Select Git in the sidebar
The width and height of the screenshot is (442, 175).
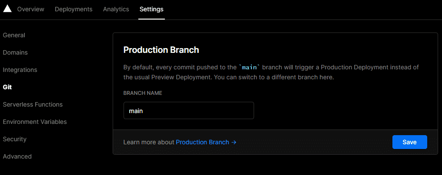pos(7,87)
